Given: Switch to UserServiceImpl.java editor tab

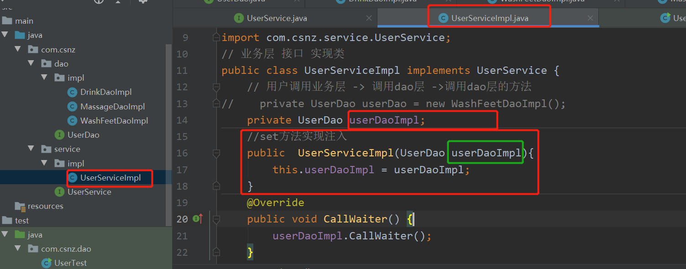Looking at the screenshot, I should tap(489, 18).
